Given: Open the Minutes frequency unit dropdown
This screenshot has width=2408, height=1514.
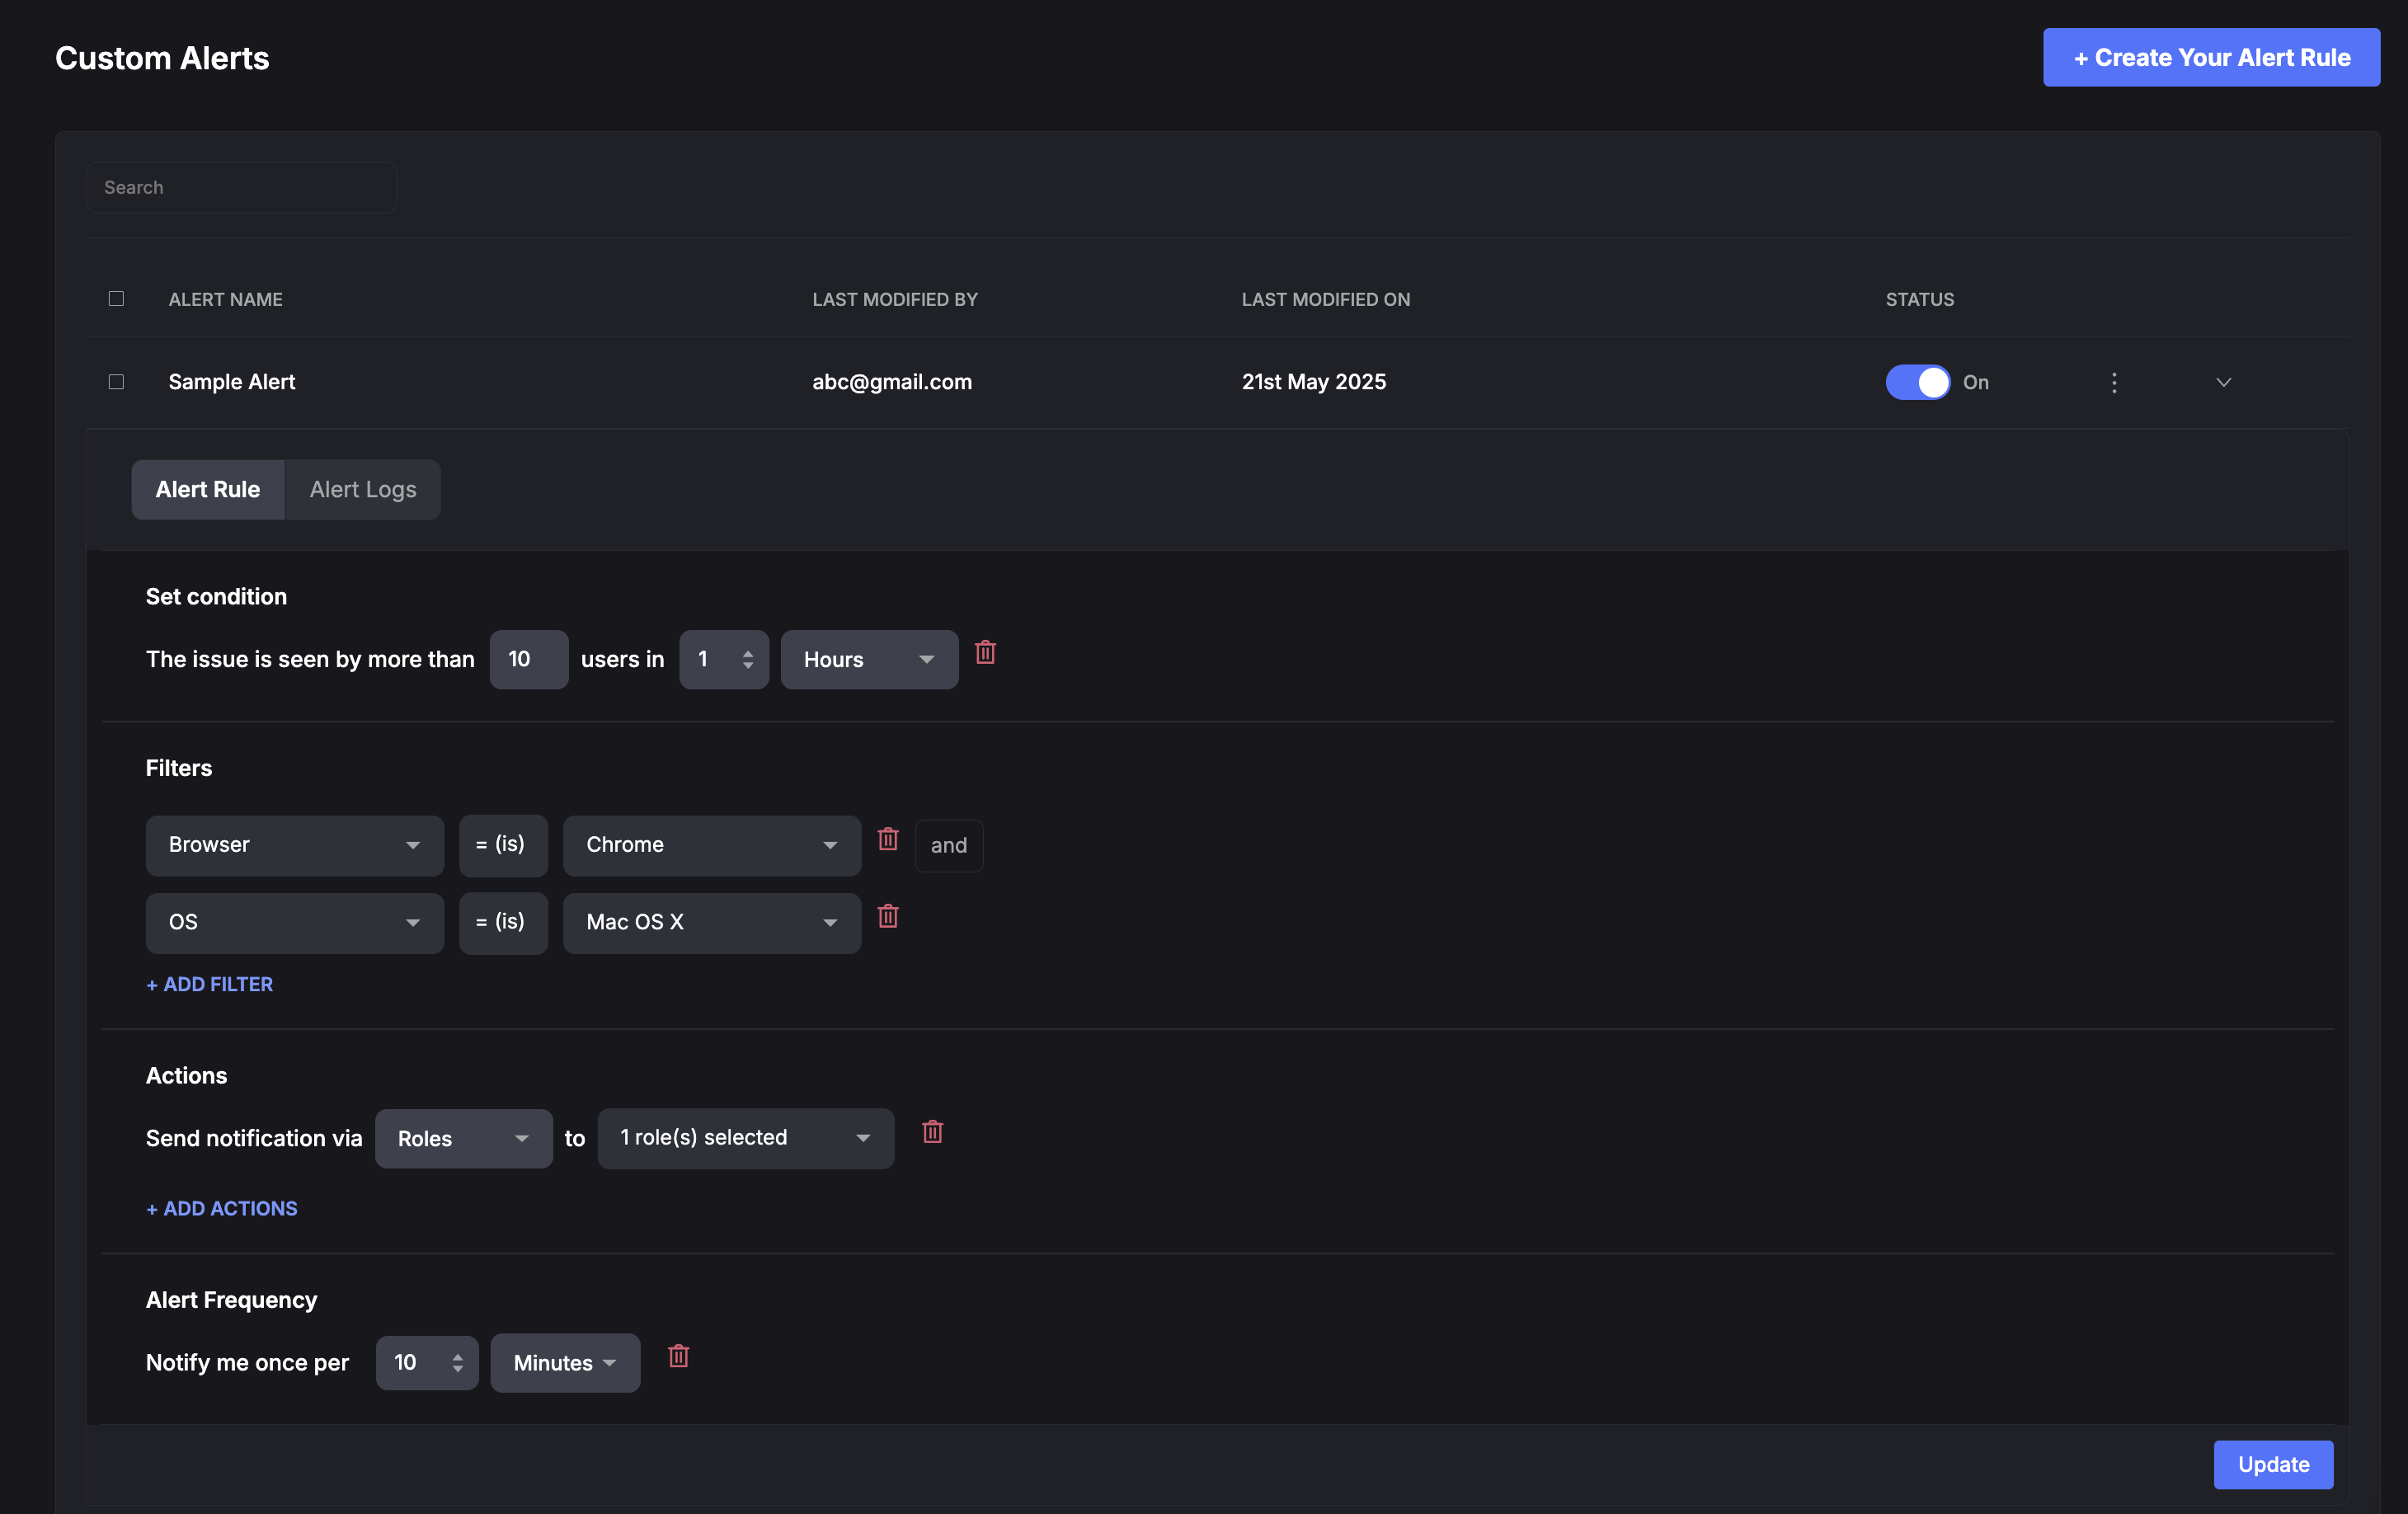Looking at the screenshot, I should (564, 1362).
